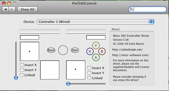This screenshot has width=169, height=91.
Task: Click the blue arrows of the Device popup
Action: click(x=151, y=22)
